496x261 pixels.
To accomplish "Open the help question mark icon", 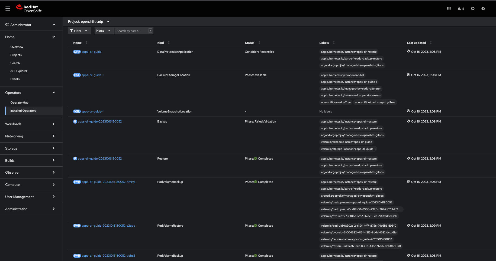I will (483, 9).
